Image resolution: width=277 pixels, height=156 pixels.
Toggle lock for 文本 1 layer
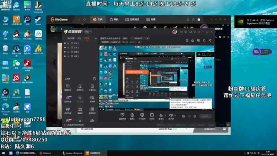[x=68, y=43]
